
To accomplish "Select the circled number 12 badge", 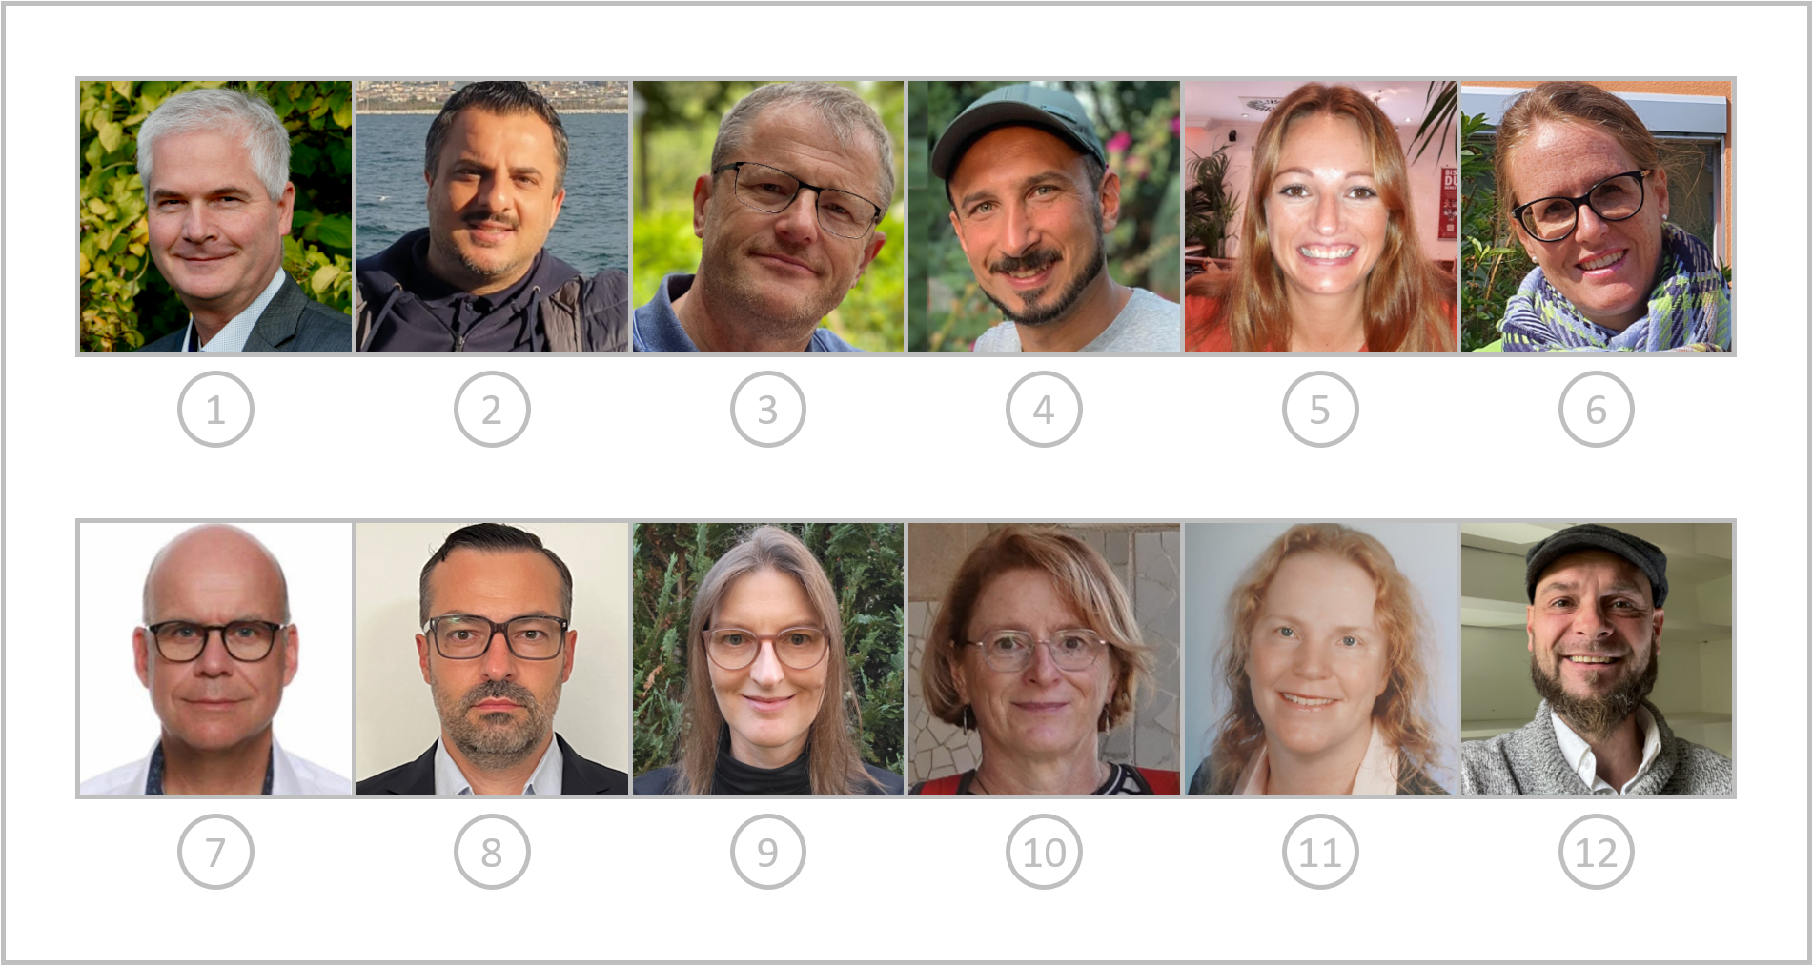I will point(1597,852).
